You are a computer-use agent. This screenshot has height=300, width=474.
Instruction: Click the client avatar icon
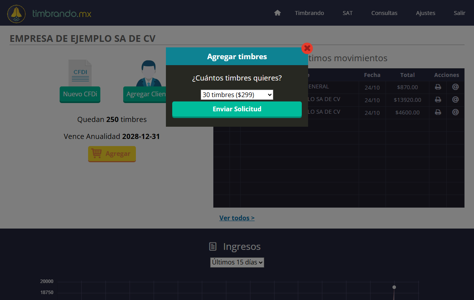coord(149,73)
